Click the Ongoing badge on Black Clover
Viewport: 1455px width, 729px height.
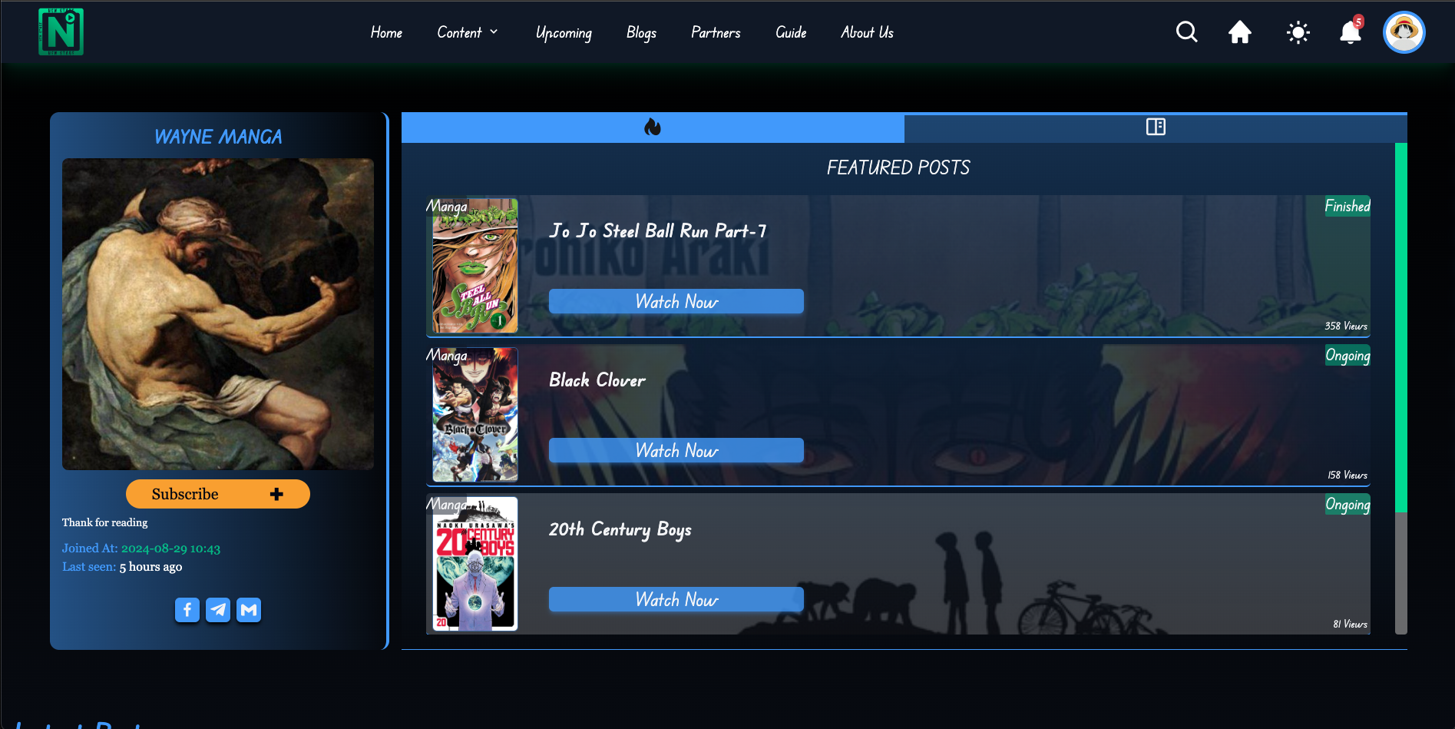pyautogui.click(x=1348, y=355)
